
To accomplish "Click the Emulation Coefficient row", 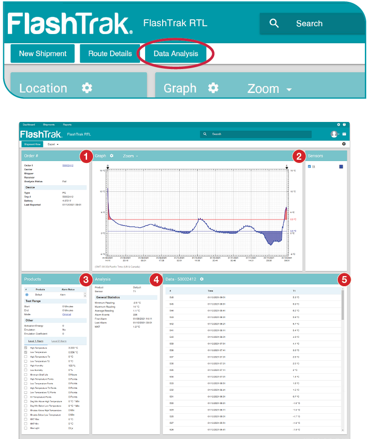I will point(55,334).
